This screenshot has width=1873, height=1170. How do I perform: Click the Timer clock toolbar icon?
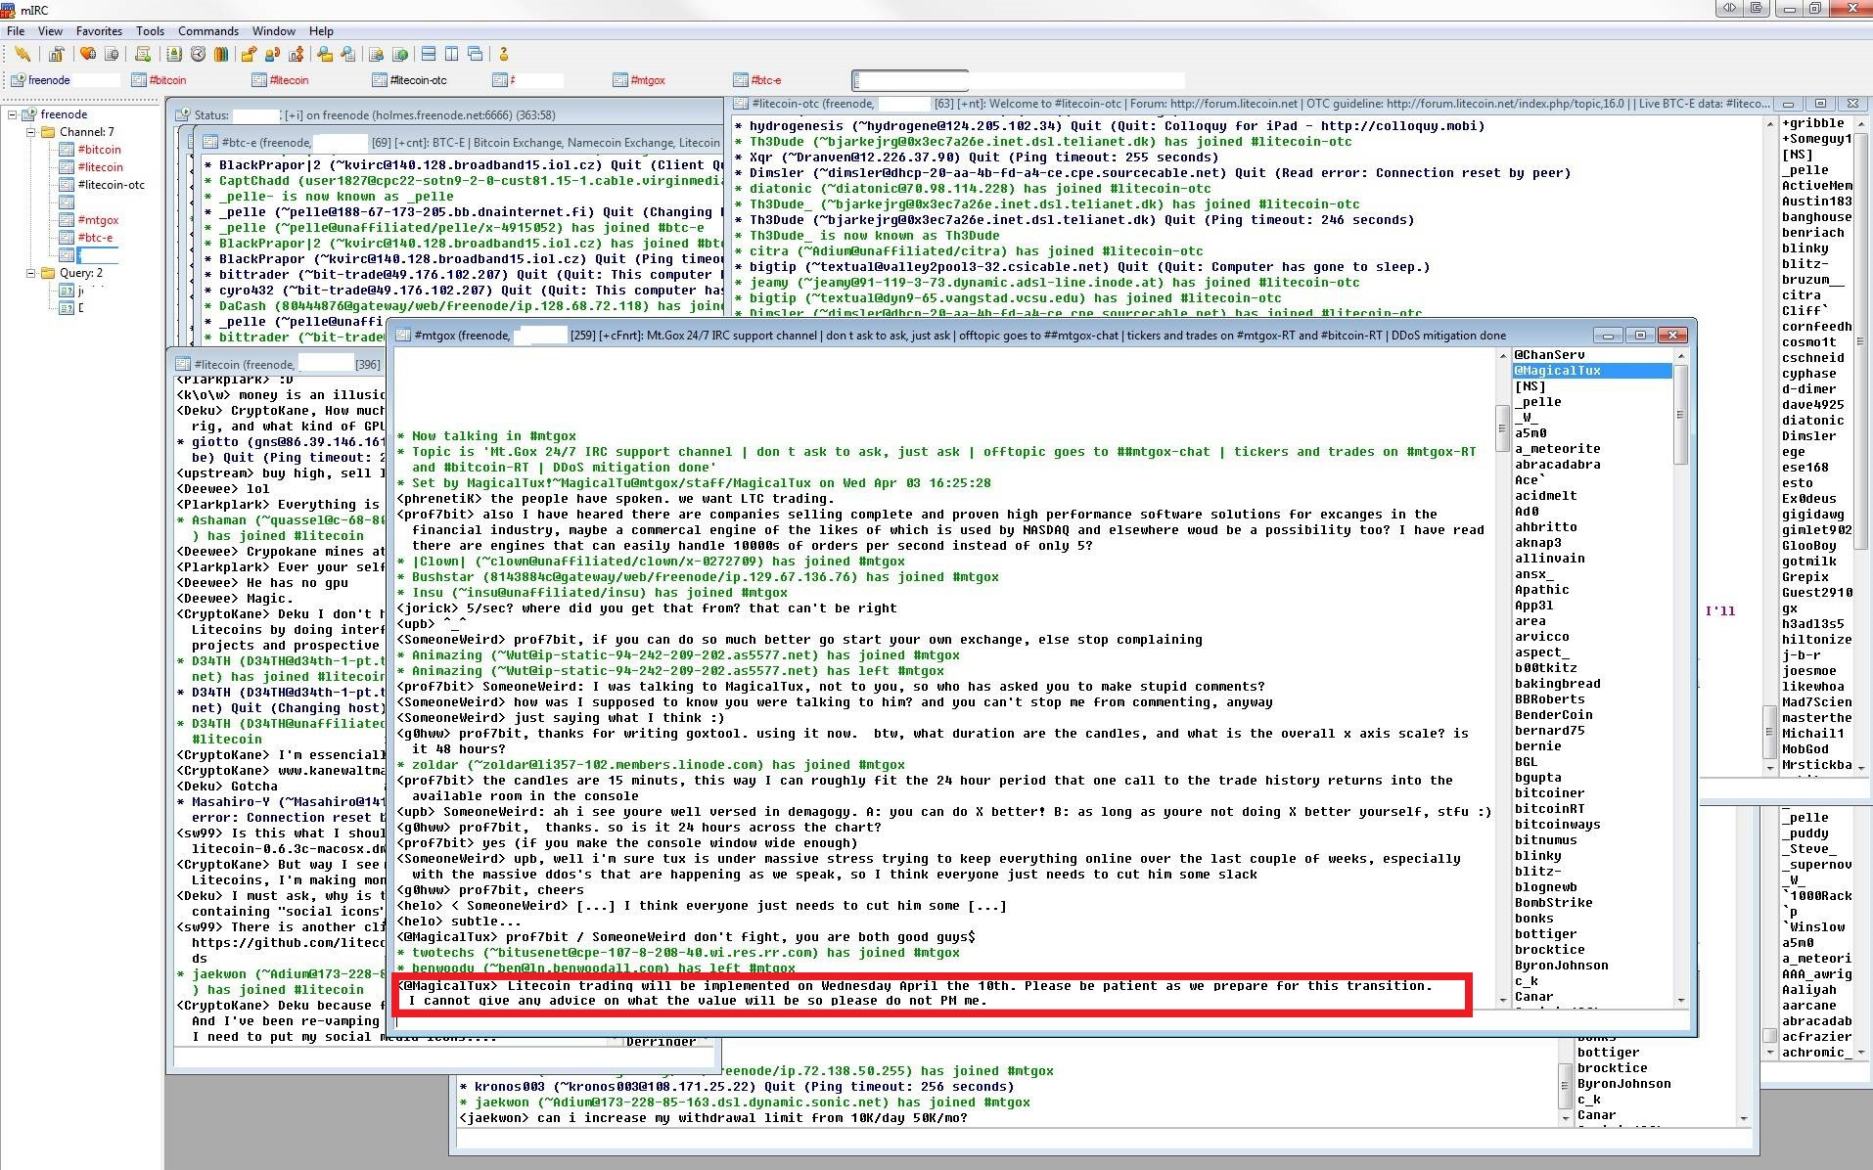pyautogui.click(x=198, y=55)
